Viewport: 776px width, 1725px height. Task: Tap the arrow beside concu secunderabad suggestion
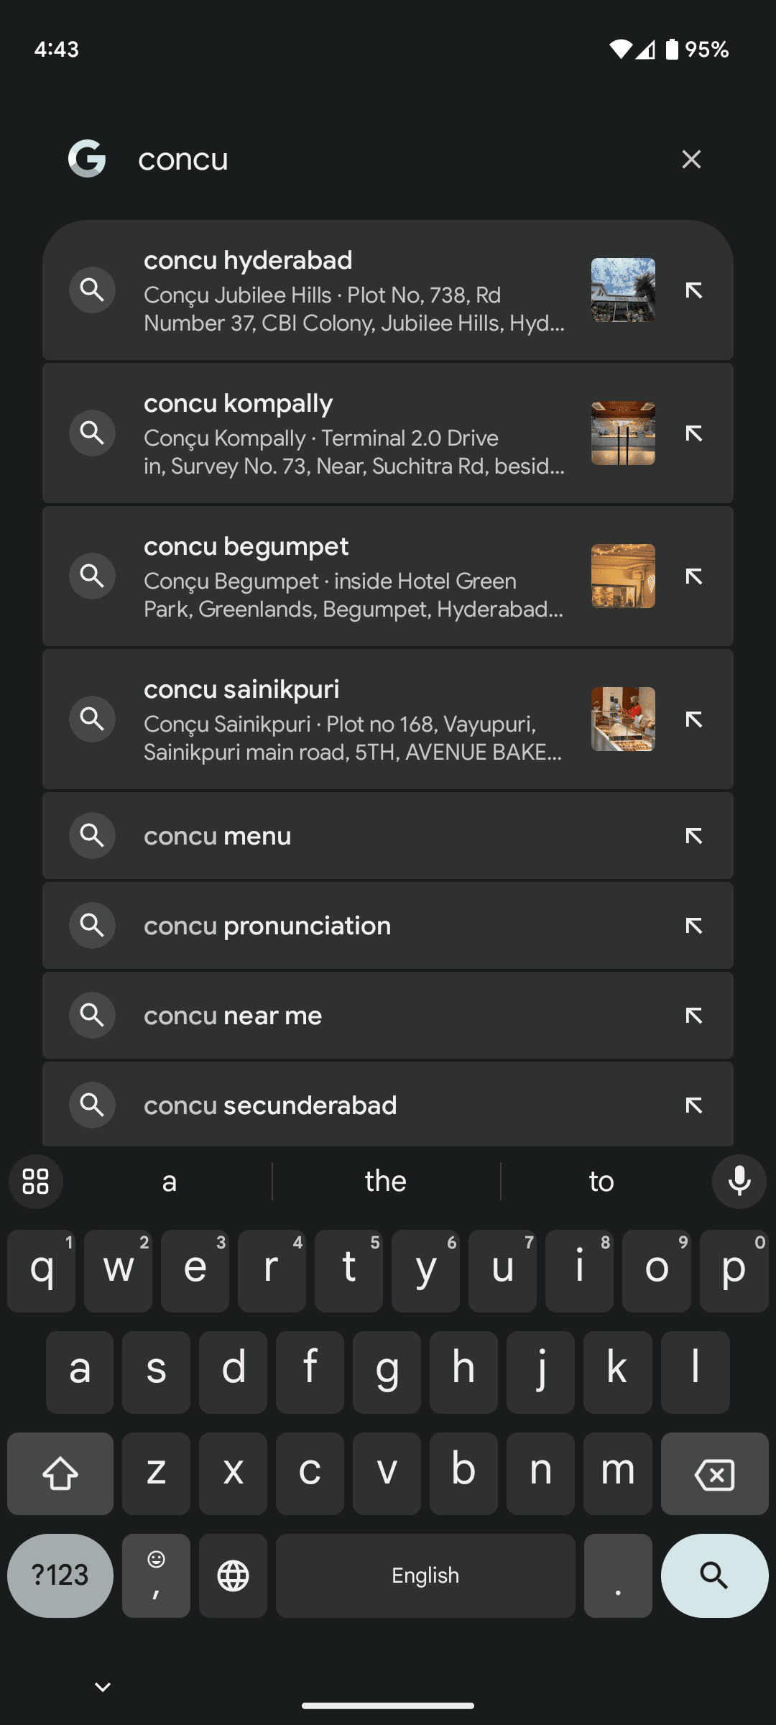[693, 1105]
